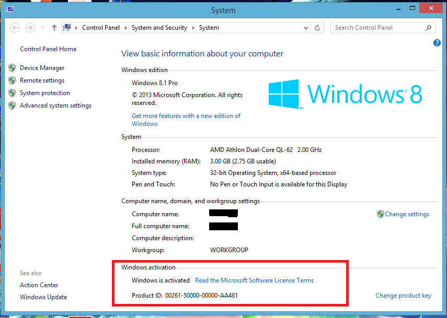Click the Windows 8.1 Pro edition text
This screenshot has width=447, height=318.
pos(155,83)
